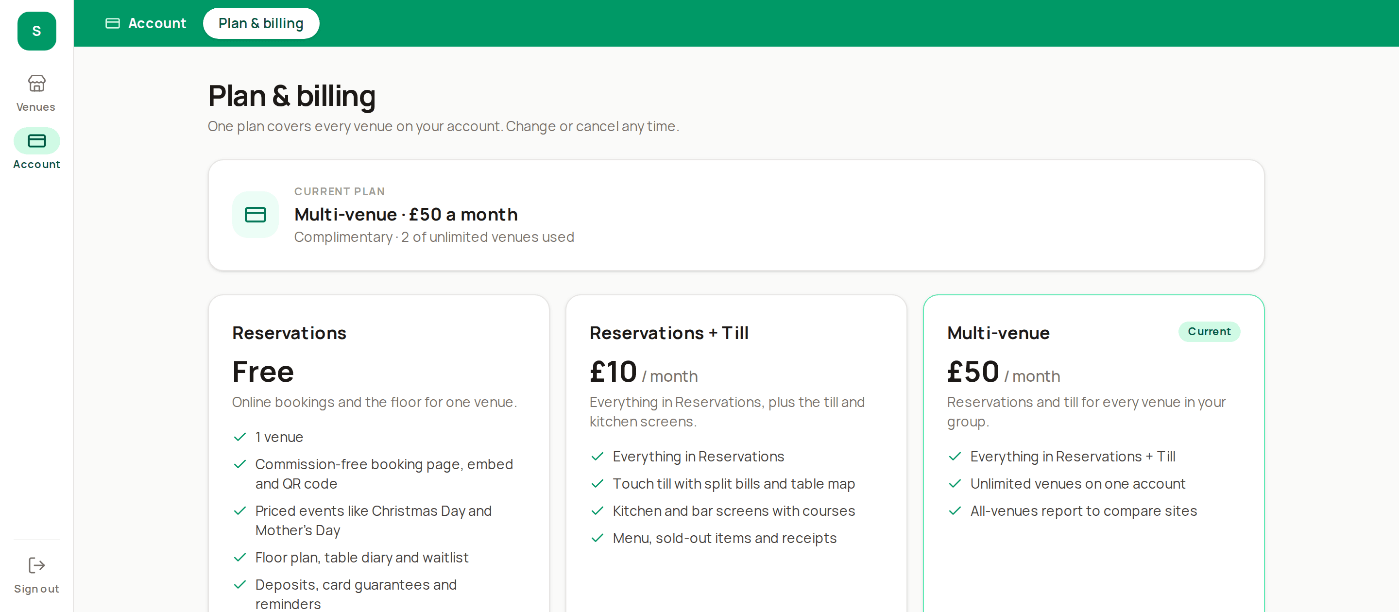Open Venues from the sidebar storefront icon

[x=36, y=83]
